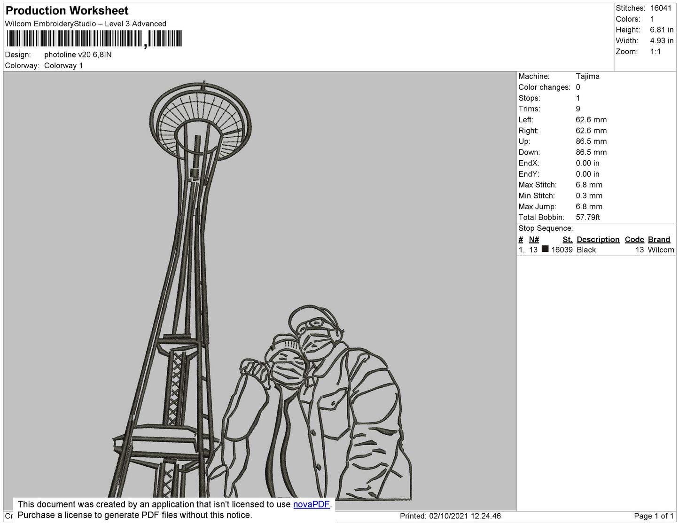This screenshot has height=525, width=679.
Task: Click the "Code" column header
Action: click(634, 240)
